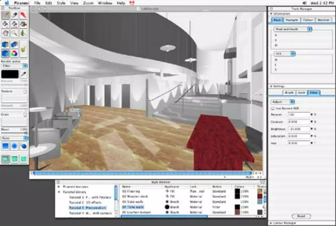Select the middle tool in the Toolbox second row
This screenshot has height=226, width=336.
click(x=14, y=24)
